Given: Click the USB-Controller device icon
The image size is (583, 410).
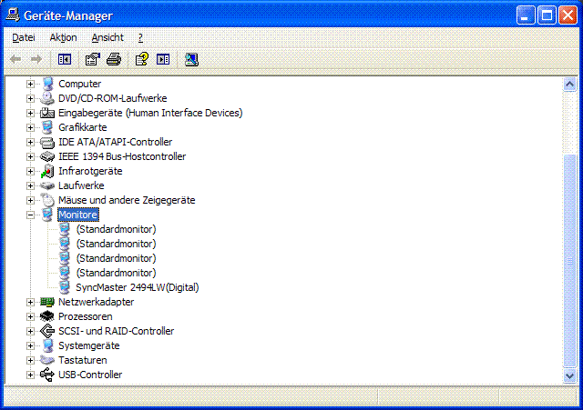Looking at the screenshot, I should pos(47,375).
